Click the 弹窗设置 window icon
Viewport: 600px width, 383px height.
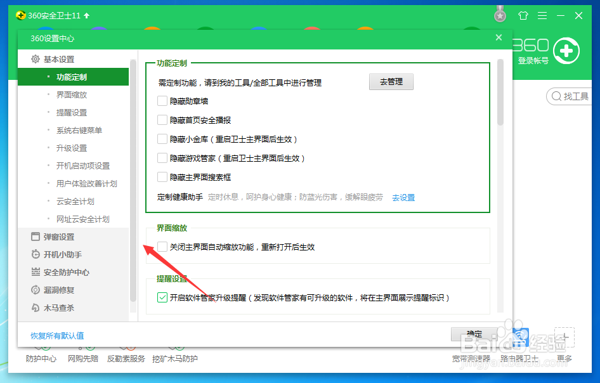(36, 237)
